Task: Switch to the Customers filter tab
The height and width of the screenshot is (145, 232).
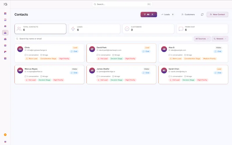Action: pos(188,14)
